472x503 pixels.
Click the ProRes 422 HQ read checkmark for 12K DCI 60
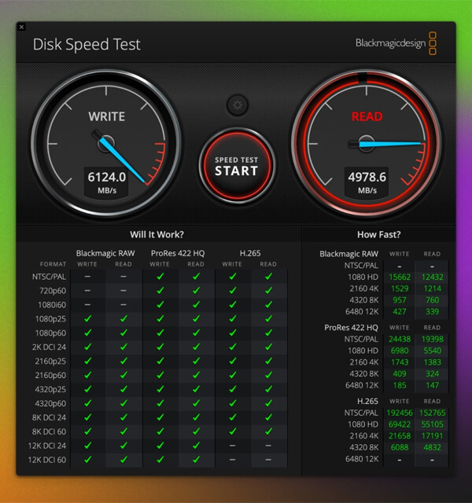[196, 460]
